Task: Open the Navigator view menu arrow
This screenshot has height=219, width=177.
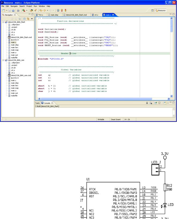Action: click(32, 18)
